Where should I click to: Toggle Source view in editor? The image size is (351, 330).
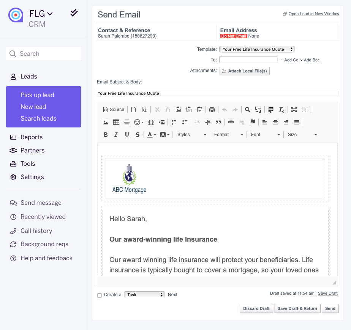114,110
